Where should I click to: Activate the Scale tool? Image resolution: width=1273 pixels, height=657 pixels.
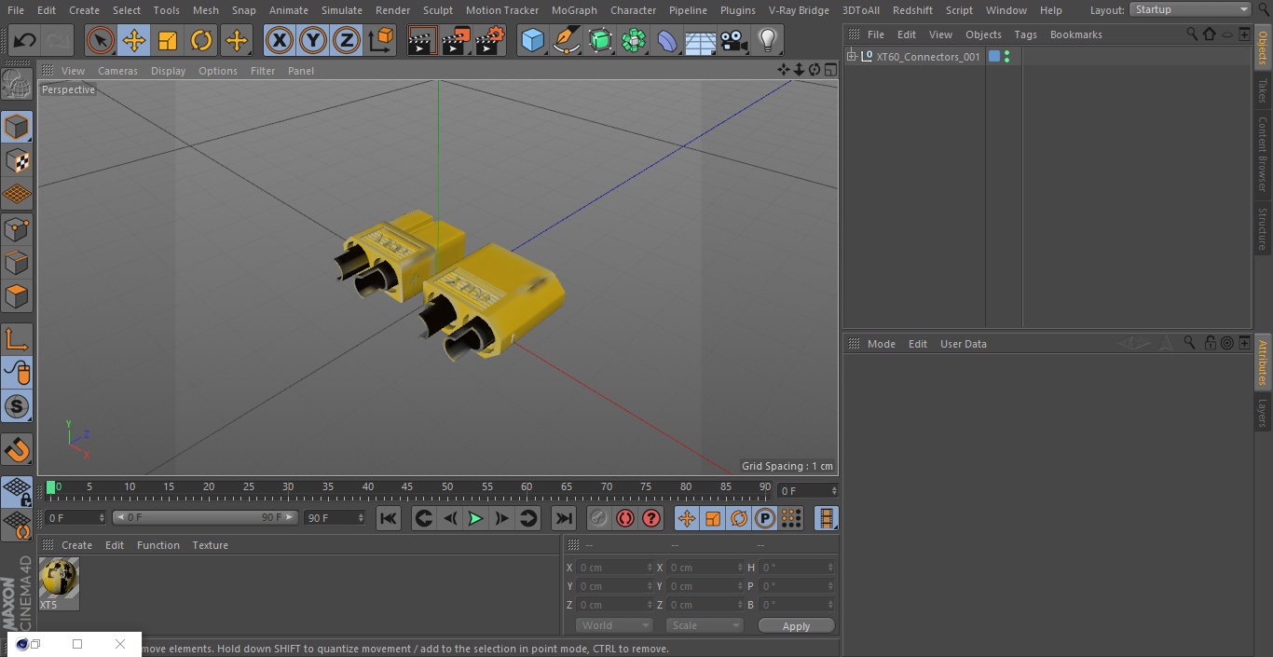click(168, 40)
